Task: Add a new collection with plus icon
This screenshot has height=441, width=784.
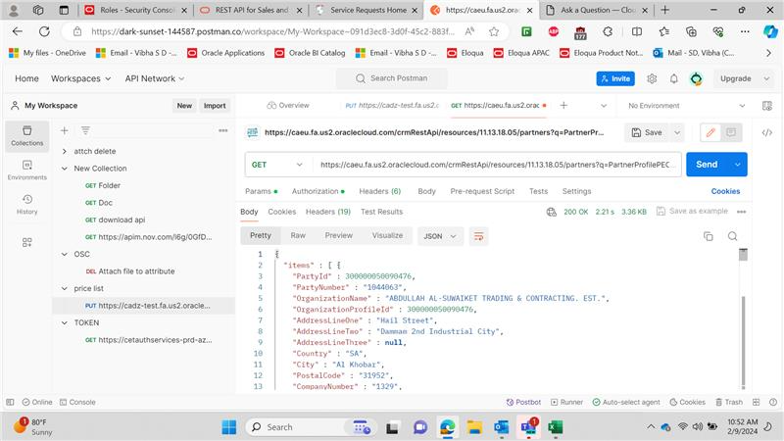Action: coord(64,130)
